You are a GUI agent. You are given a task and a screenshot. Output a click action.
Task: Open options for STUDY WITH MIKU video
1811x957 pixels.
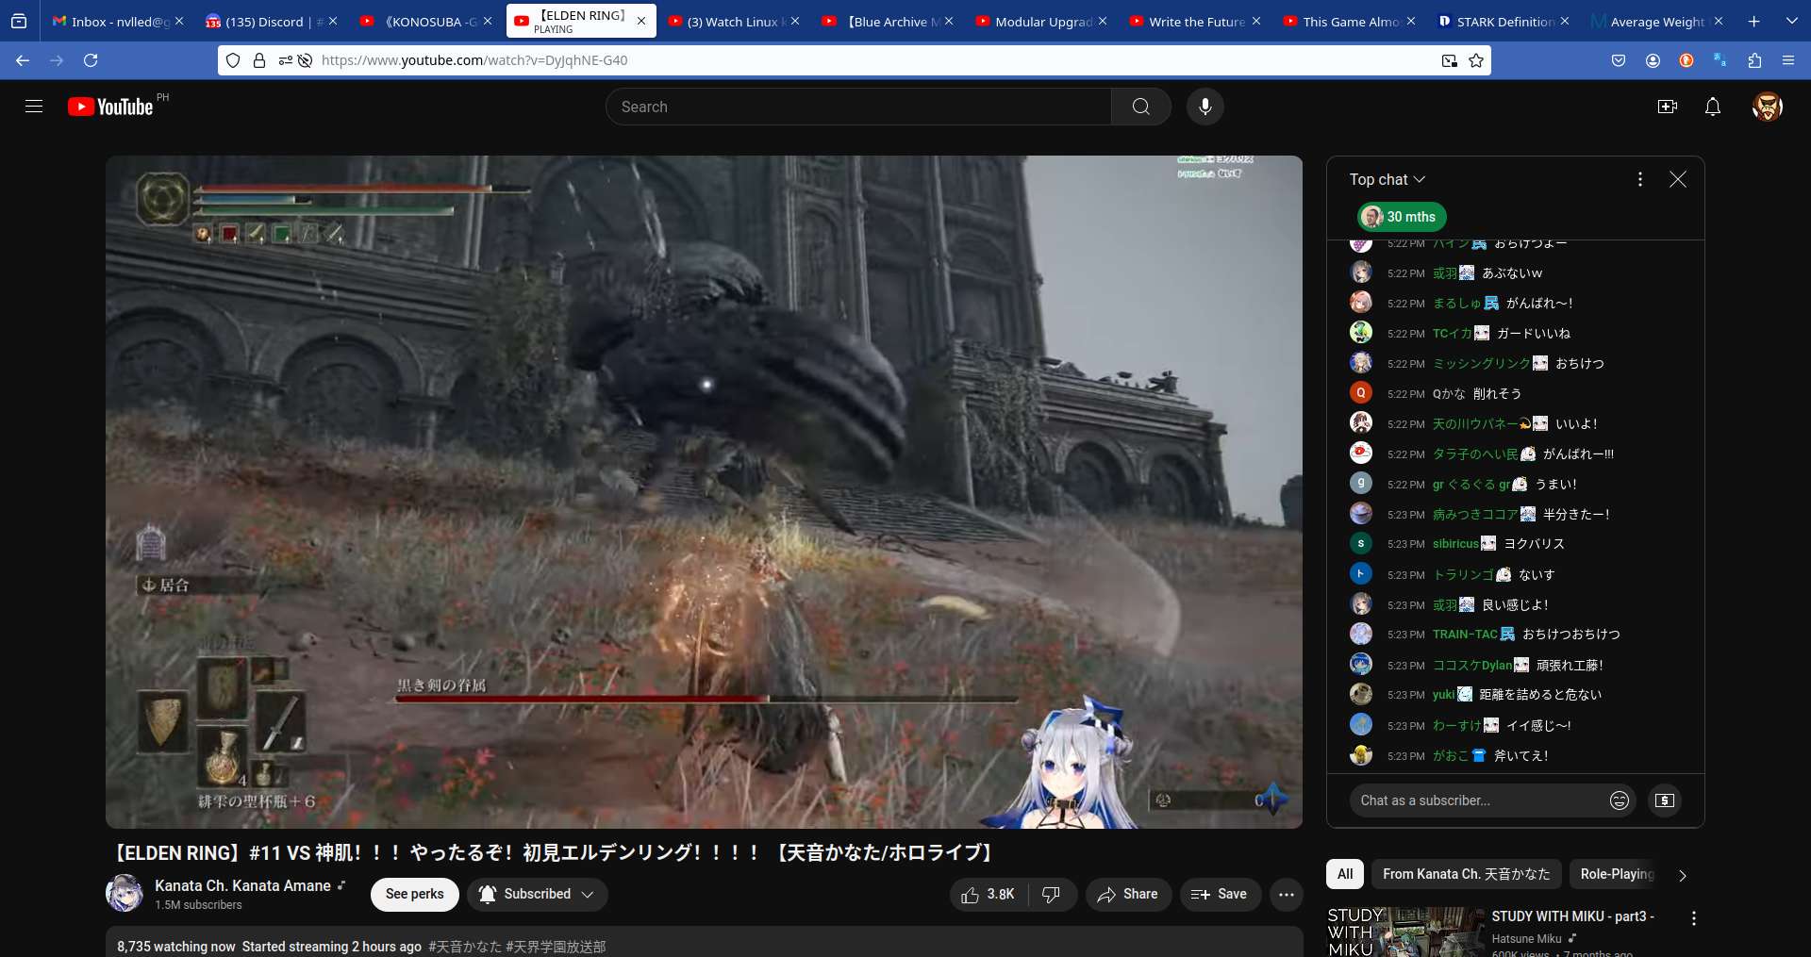1694,918
